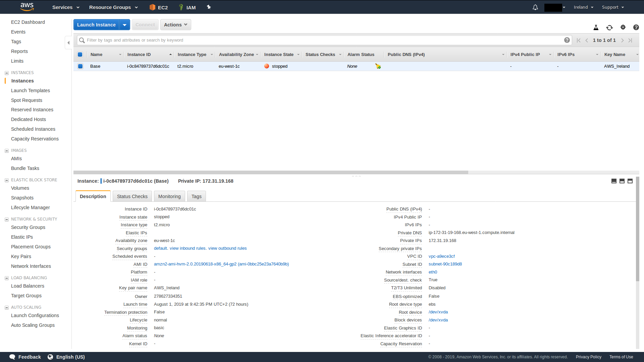Open the Instance State column arrow

(298, 55)
